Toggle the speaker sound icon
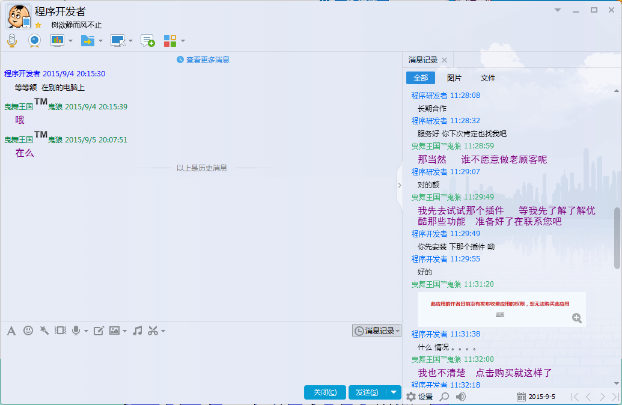 (x=460, y=397)
